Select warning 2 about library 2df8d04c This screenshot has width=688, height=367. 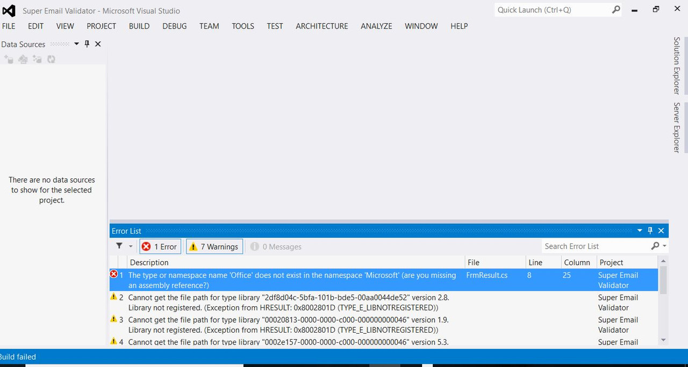[384, 302]
